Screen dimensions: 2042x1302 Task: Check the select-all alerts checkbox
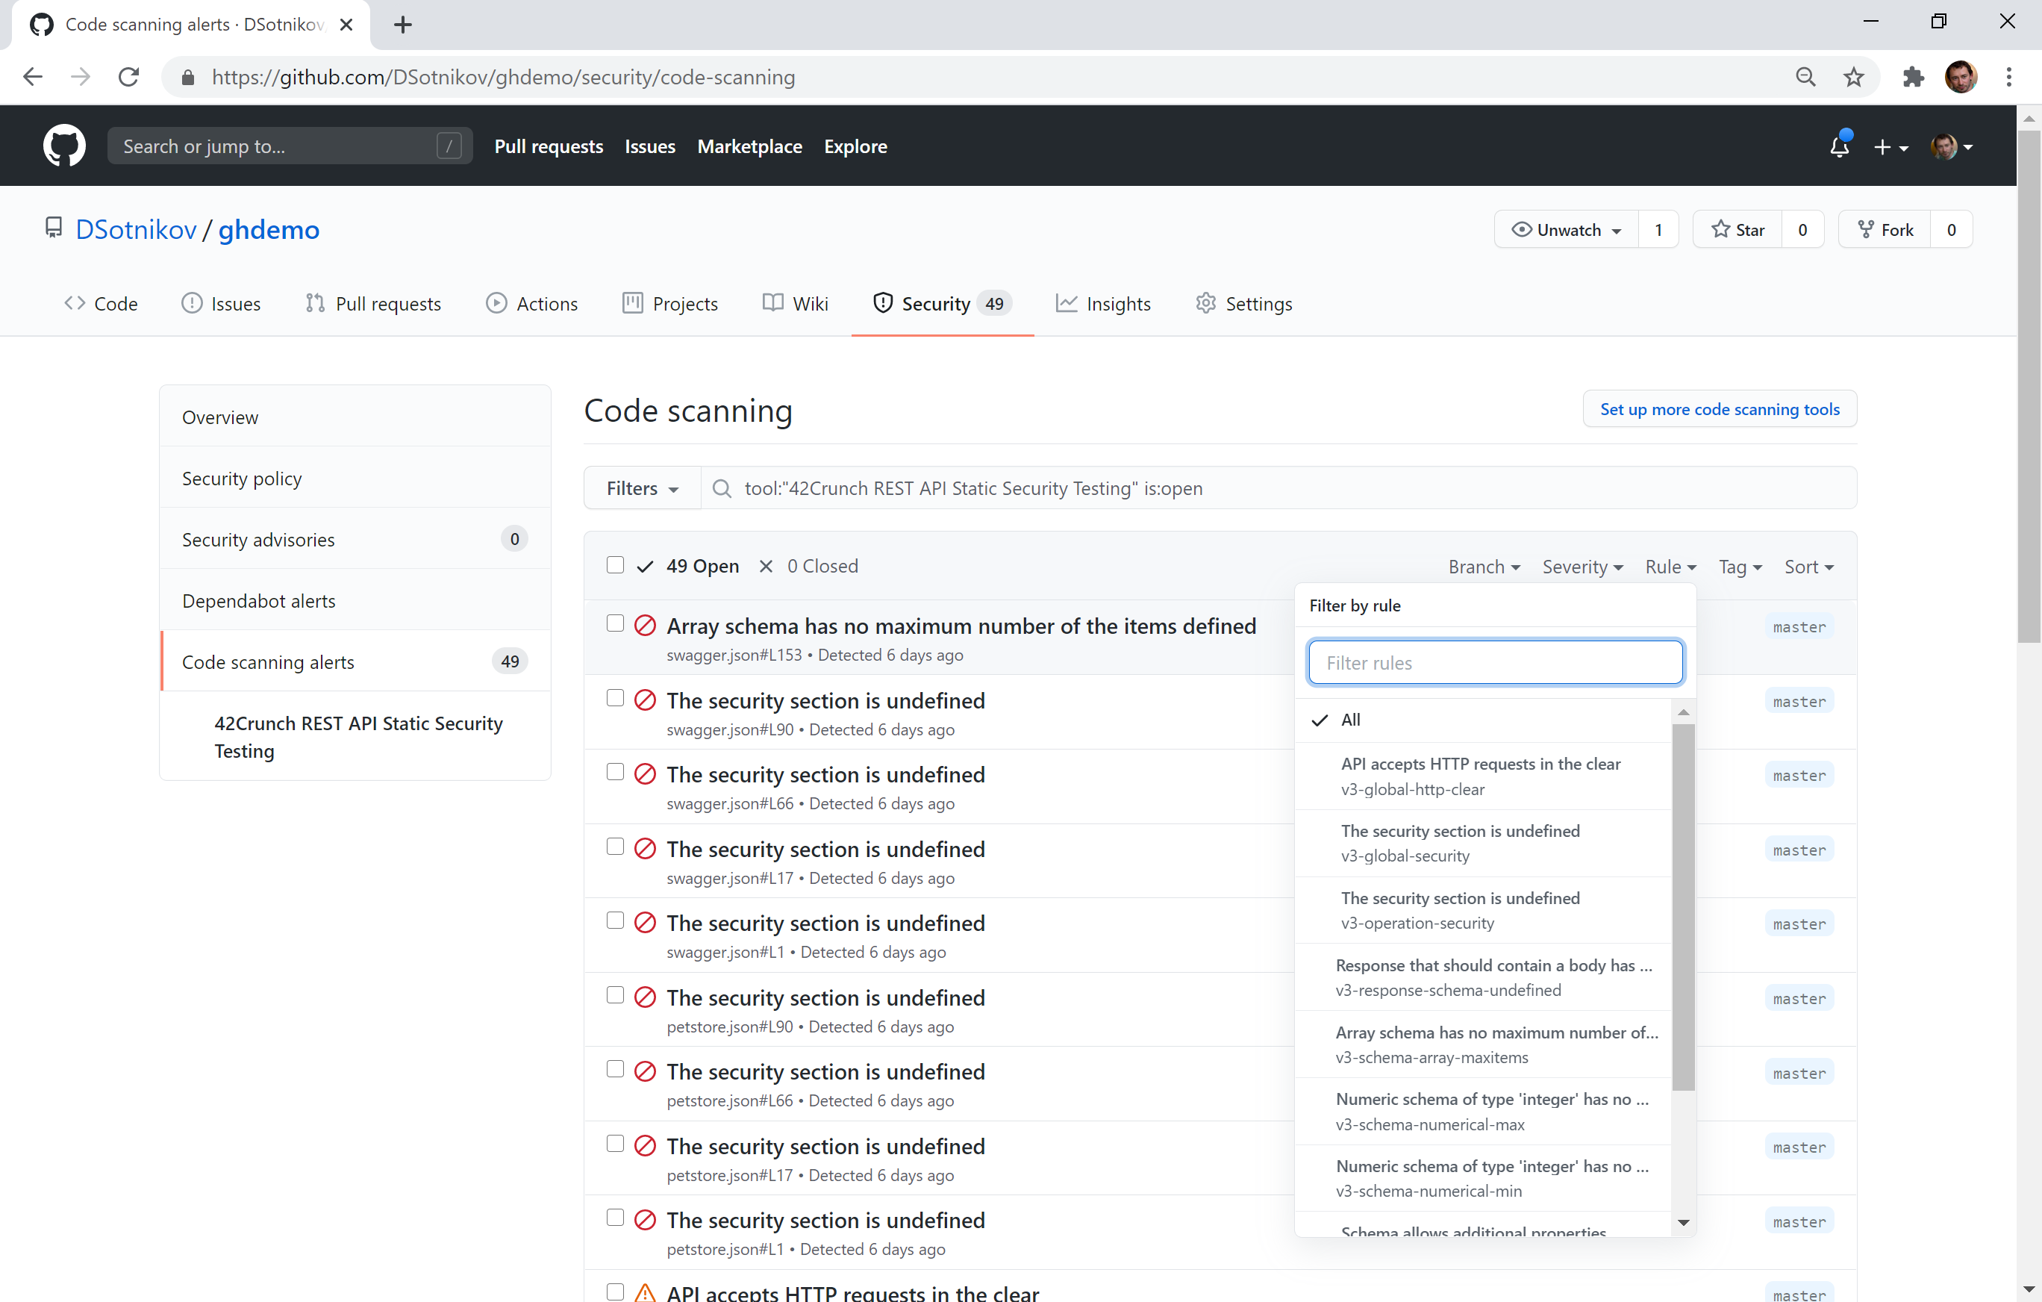[x=615, y=565]
